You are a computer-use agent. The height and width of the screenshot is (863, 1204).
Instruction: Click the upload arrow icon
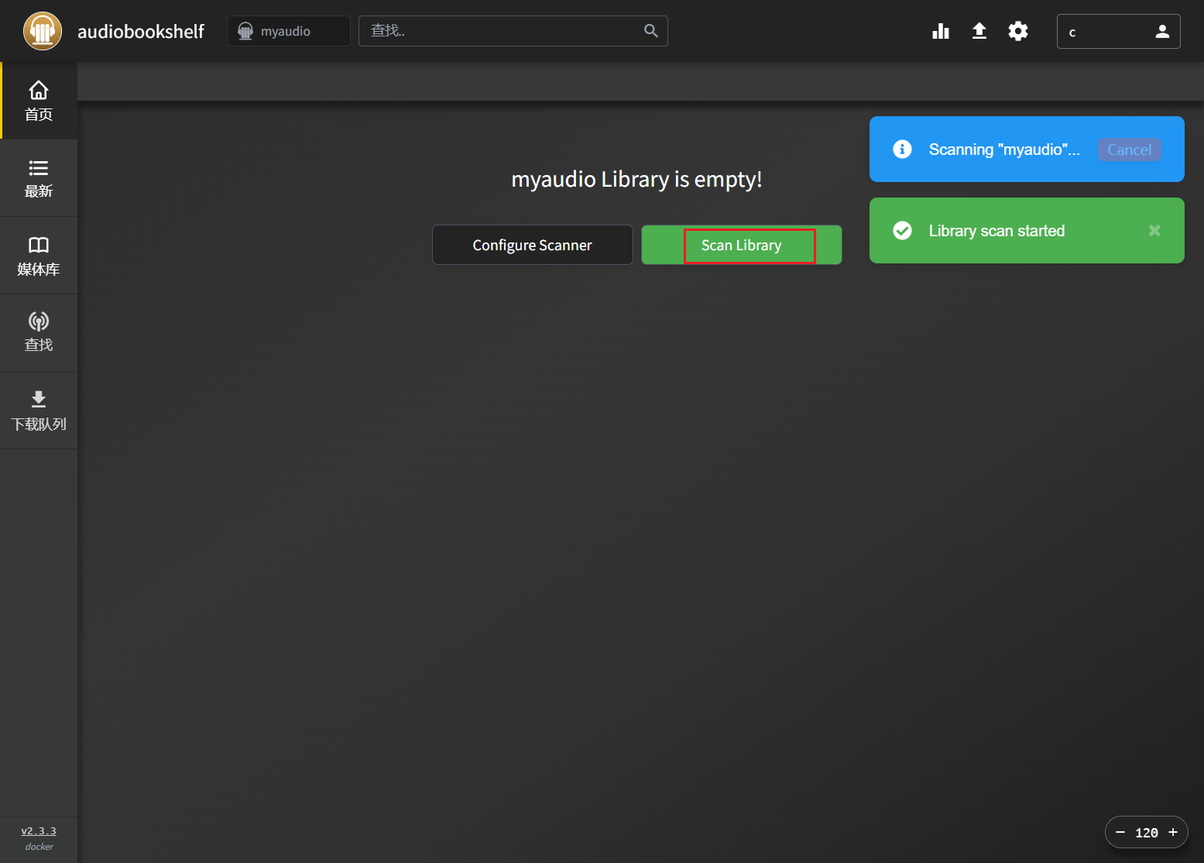[x=979, y=31]
